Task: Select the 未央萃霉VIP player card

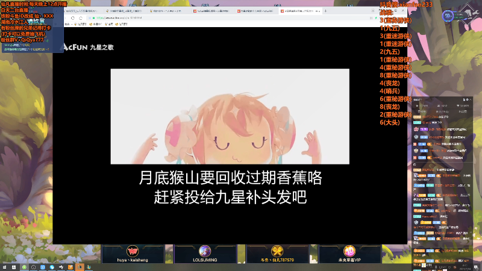Action: tap(349, 254)
